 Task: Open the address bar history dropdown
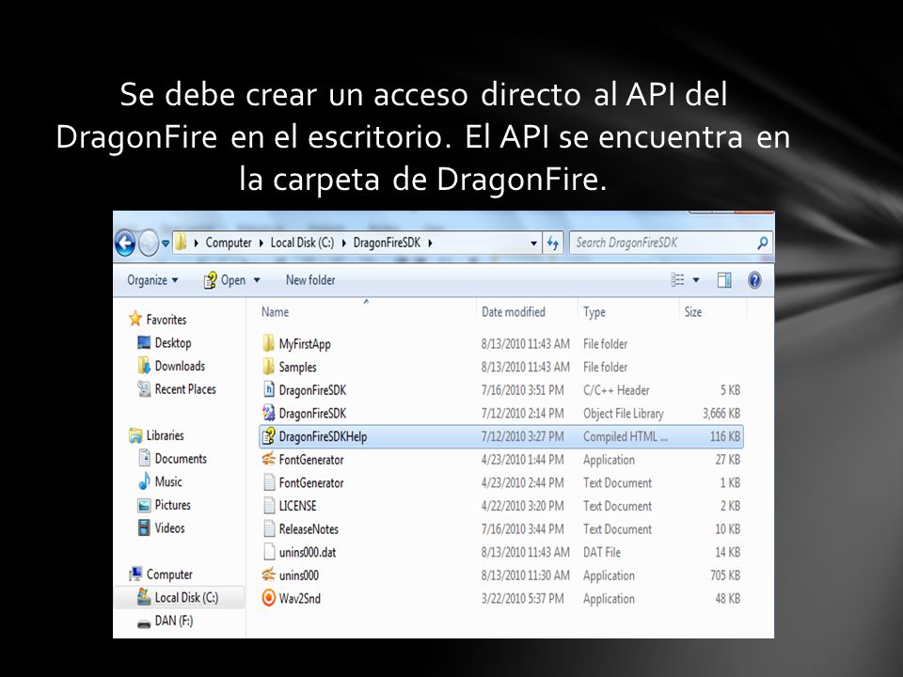coord(533,244)
